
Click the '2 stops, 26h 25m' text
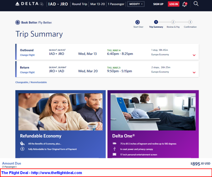(x=161, y=67)
